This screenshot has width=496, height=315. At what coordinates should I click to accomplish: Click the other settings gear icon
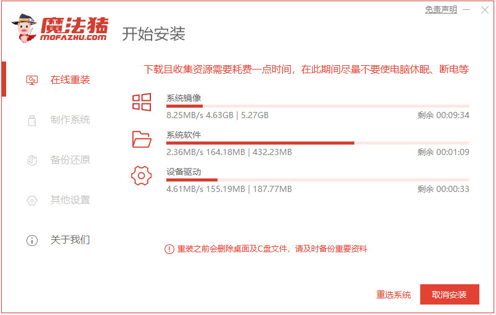[32, 200]
